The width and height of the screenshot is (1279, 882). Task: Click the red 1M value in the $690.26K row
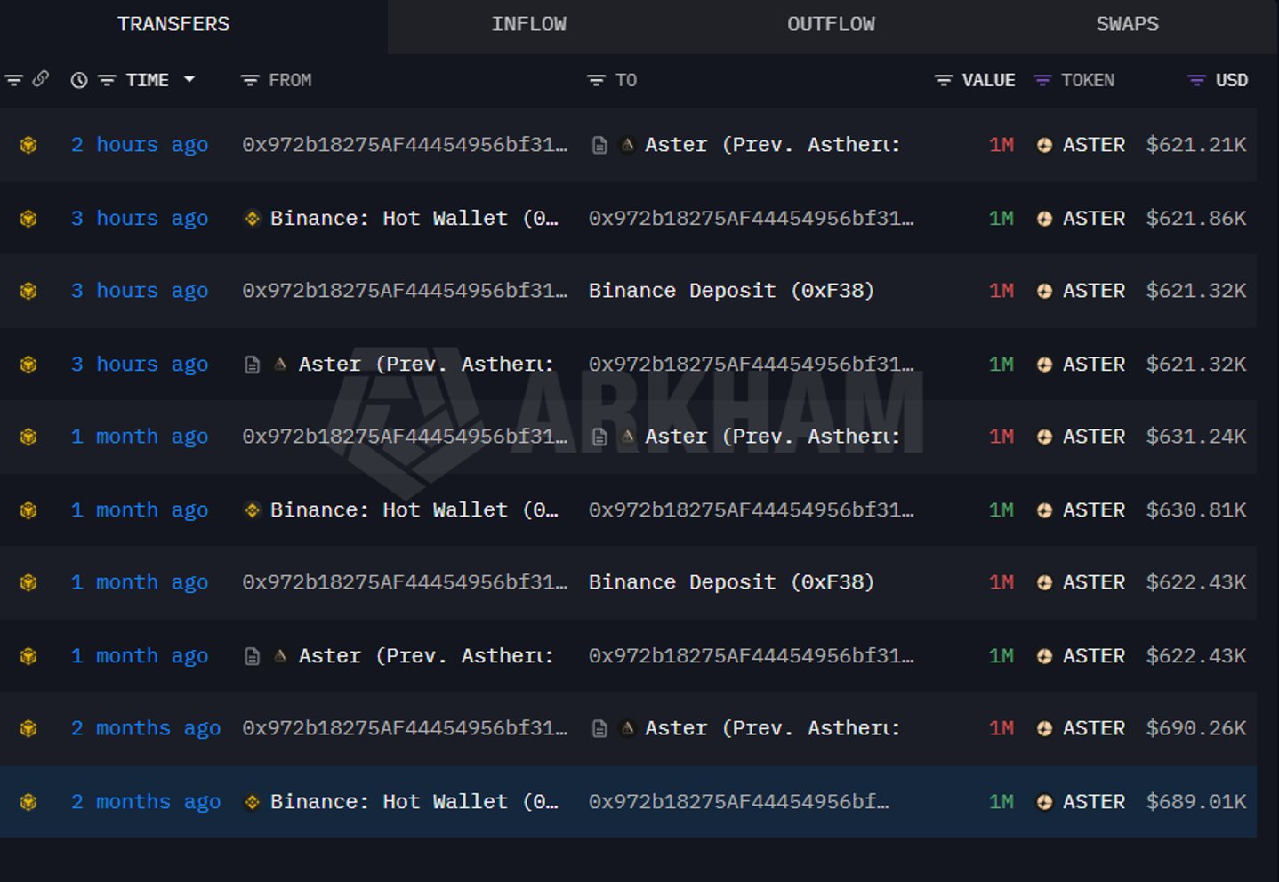[x=1001, y=728]
